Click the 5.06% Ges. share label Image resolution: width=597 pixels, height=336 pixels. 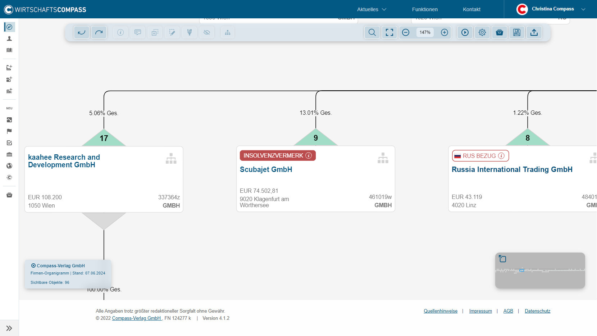pyautogui.click(x=104, y=113)
